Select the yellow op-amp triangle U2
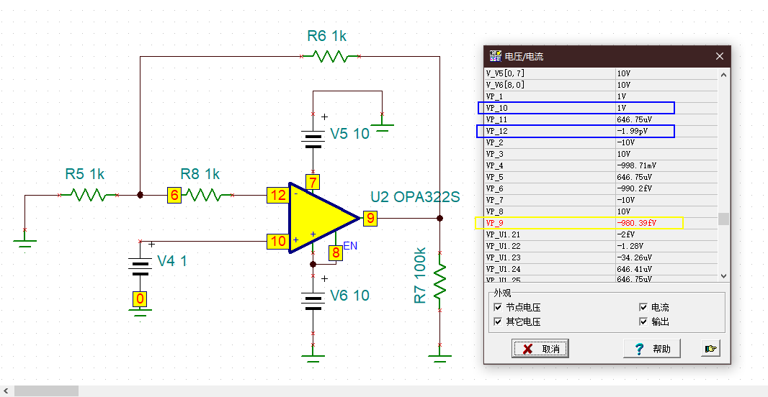The height and width of the screenshot is (397, 768). pos(321,218)
